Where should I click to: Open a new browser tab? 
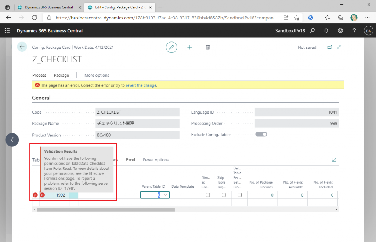(x=160, y=7)
